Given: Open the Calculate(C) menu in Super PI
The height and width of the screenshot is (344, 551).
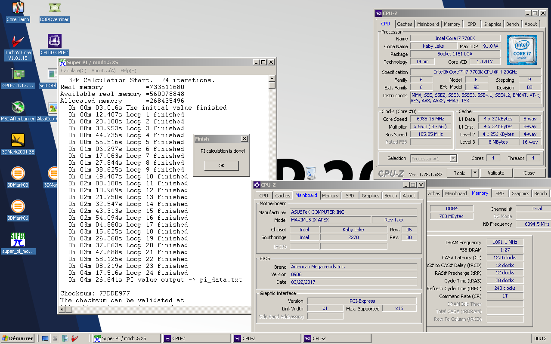Looking at the screenshot, I should (74, 71).
